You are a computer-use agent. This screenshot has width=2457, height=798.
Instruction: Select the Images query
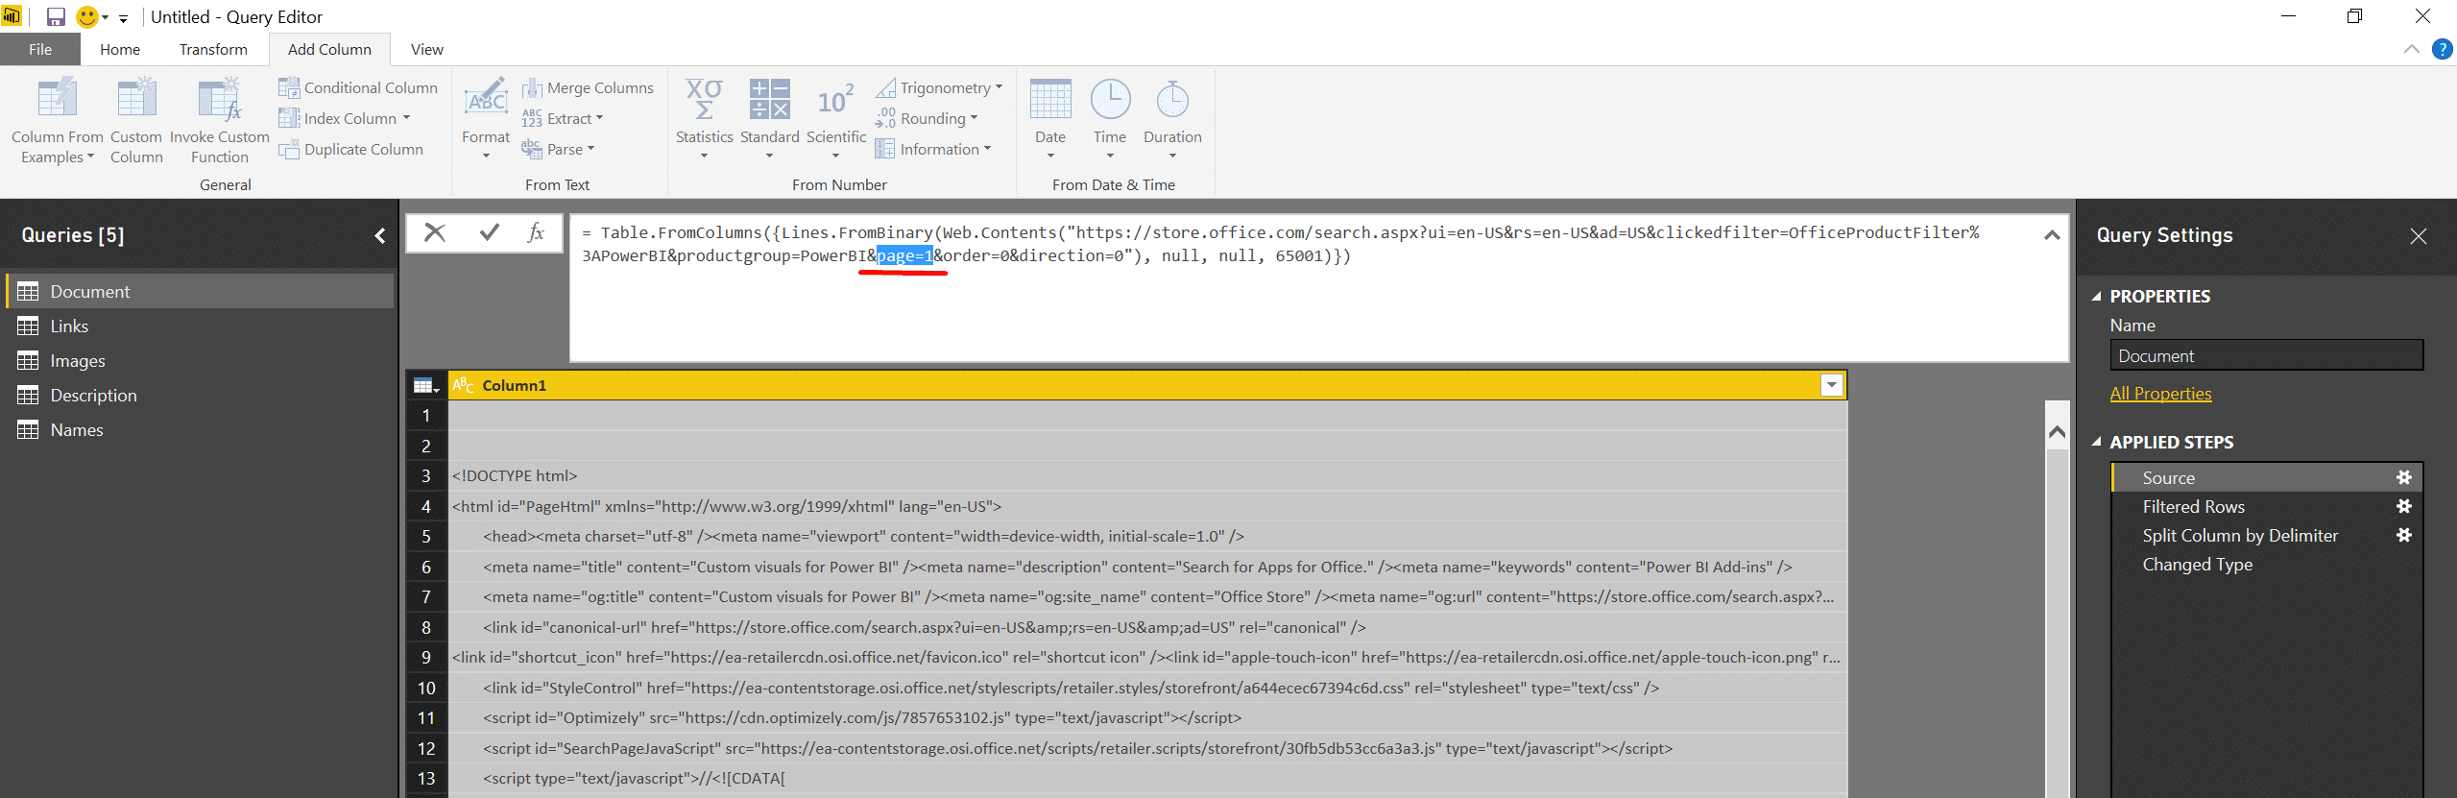click(200, 360)
